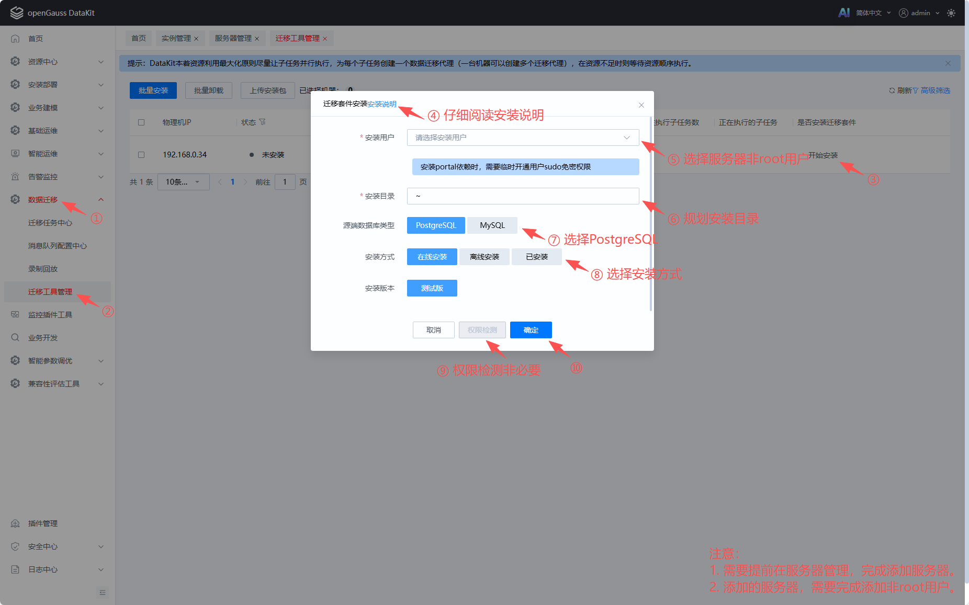Open 迁移任务中心 in sidebar
Viewport: 969px width, 605px height.
point(50,223)
